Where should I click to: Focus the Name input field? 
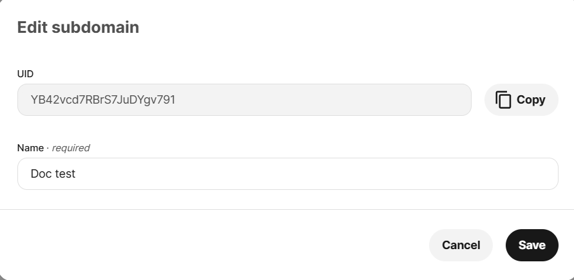coord(288,174)
